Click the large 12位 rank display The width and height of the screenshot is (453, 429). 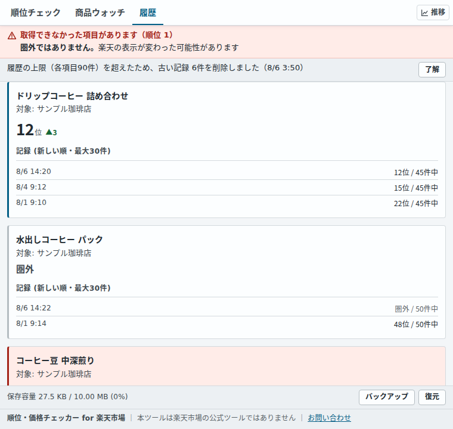tap(29, 130)
